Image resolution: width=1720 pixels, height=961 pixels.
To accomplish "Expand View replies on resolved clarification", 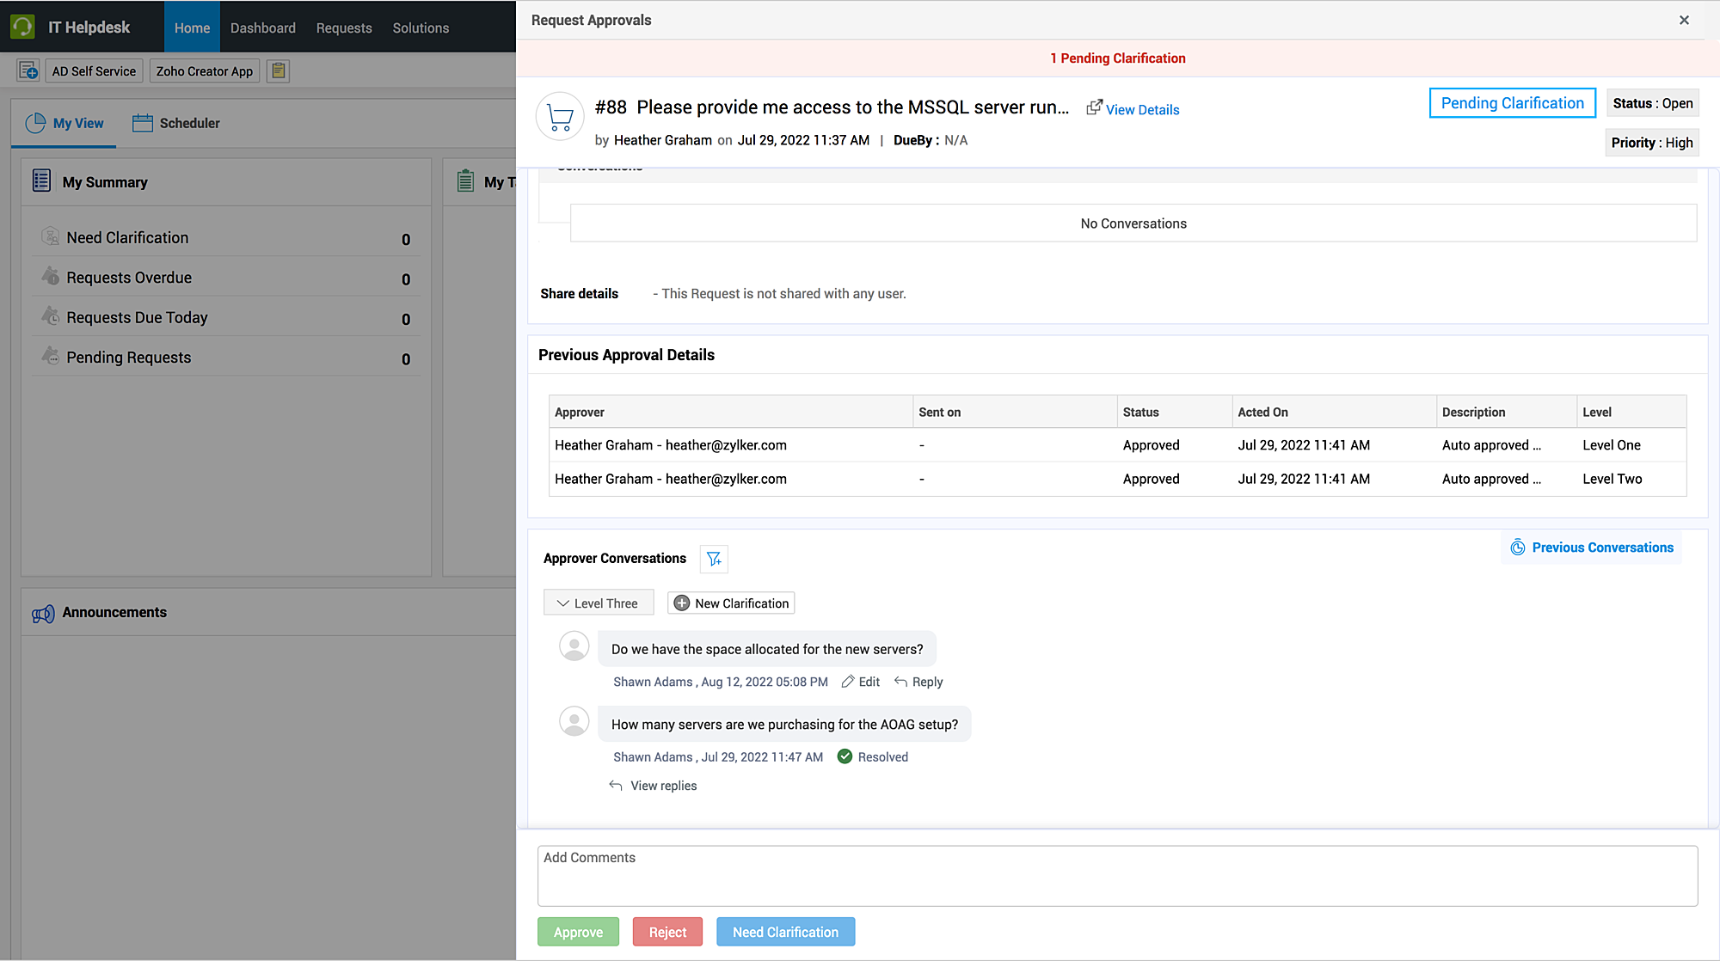I will pos(662,786).
